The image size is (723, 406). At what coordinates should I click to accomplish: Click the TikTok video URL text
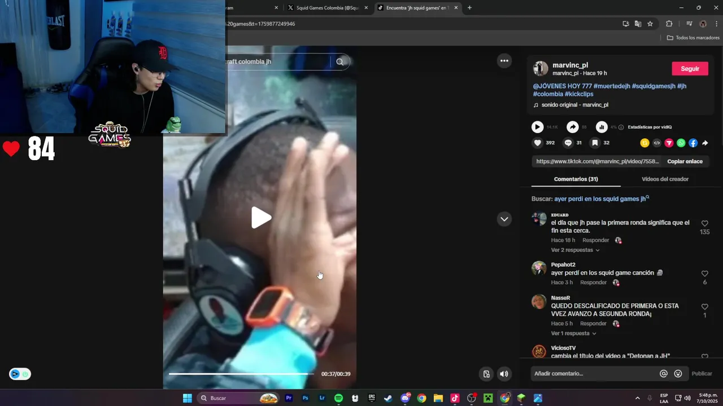[598, 161]
